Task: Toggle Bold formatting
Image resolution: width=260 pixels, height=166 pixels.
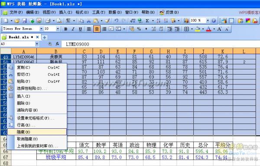Action: point(66,29)
